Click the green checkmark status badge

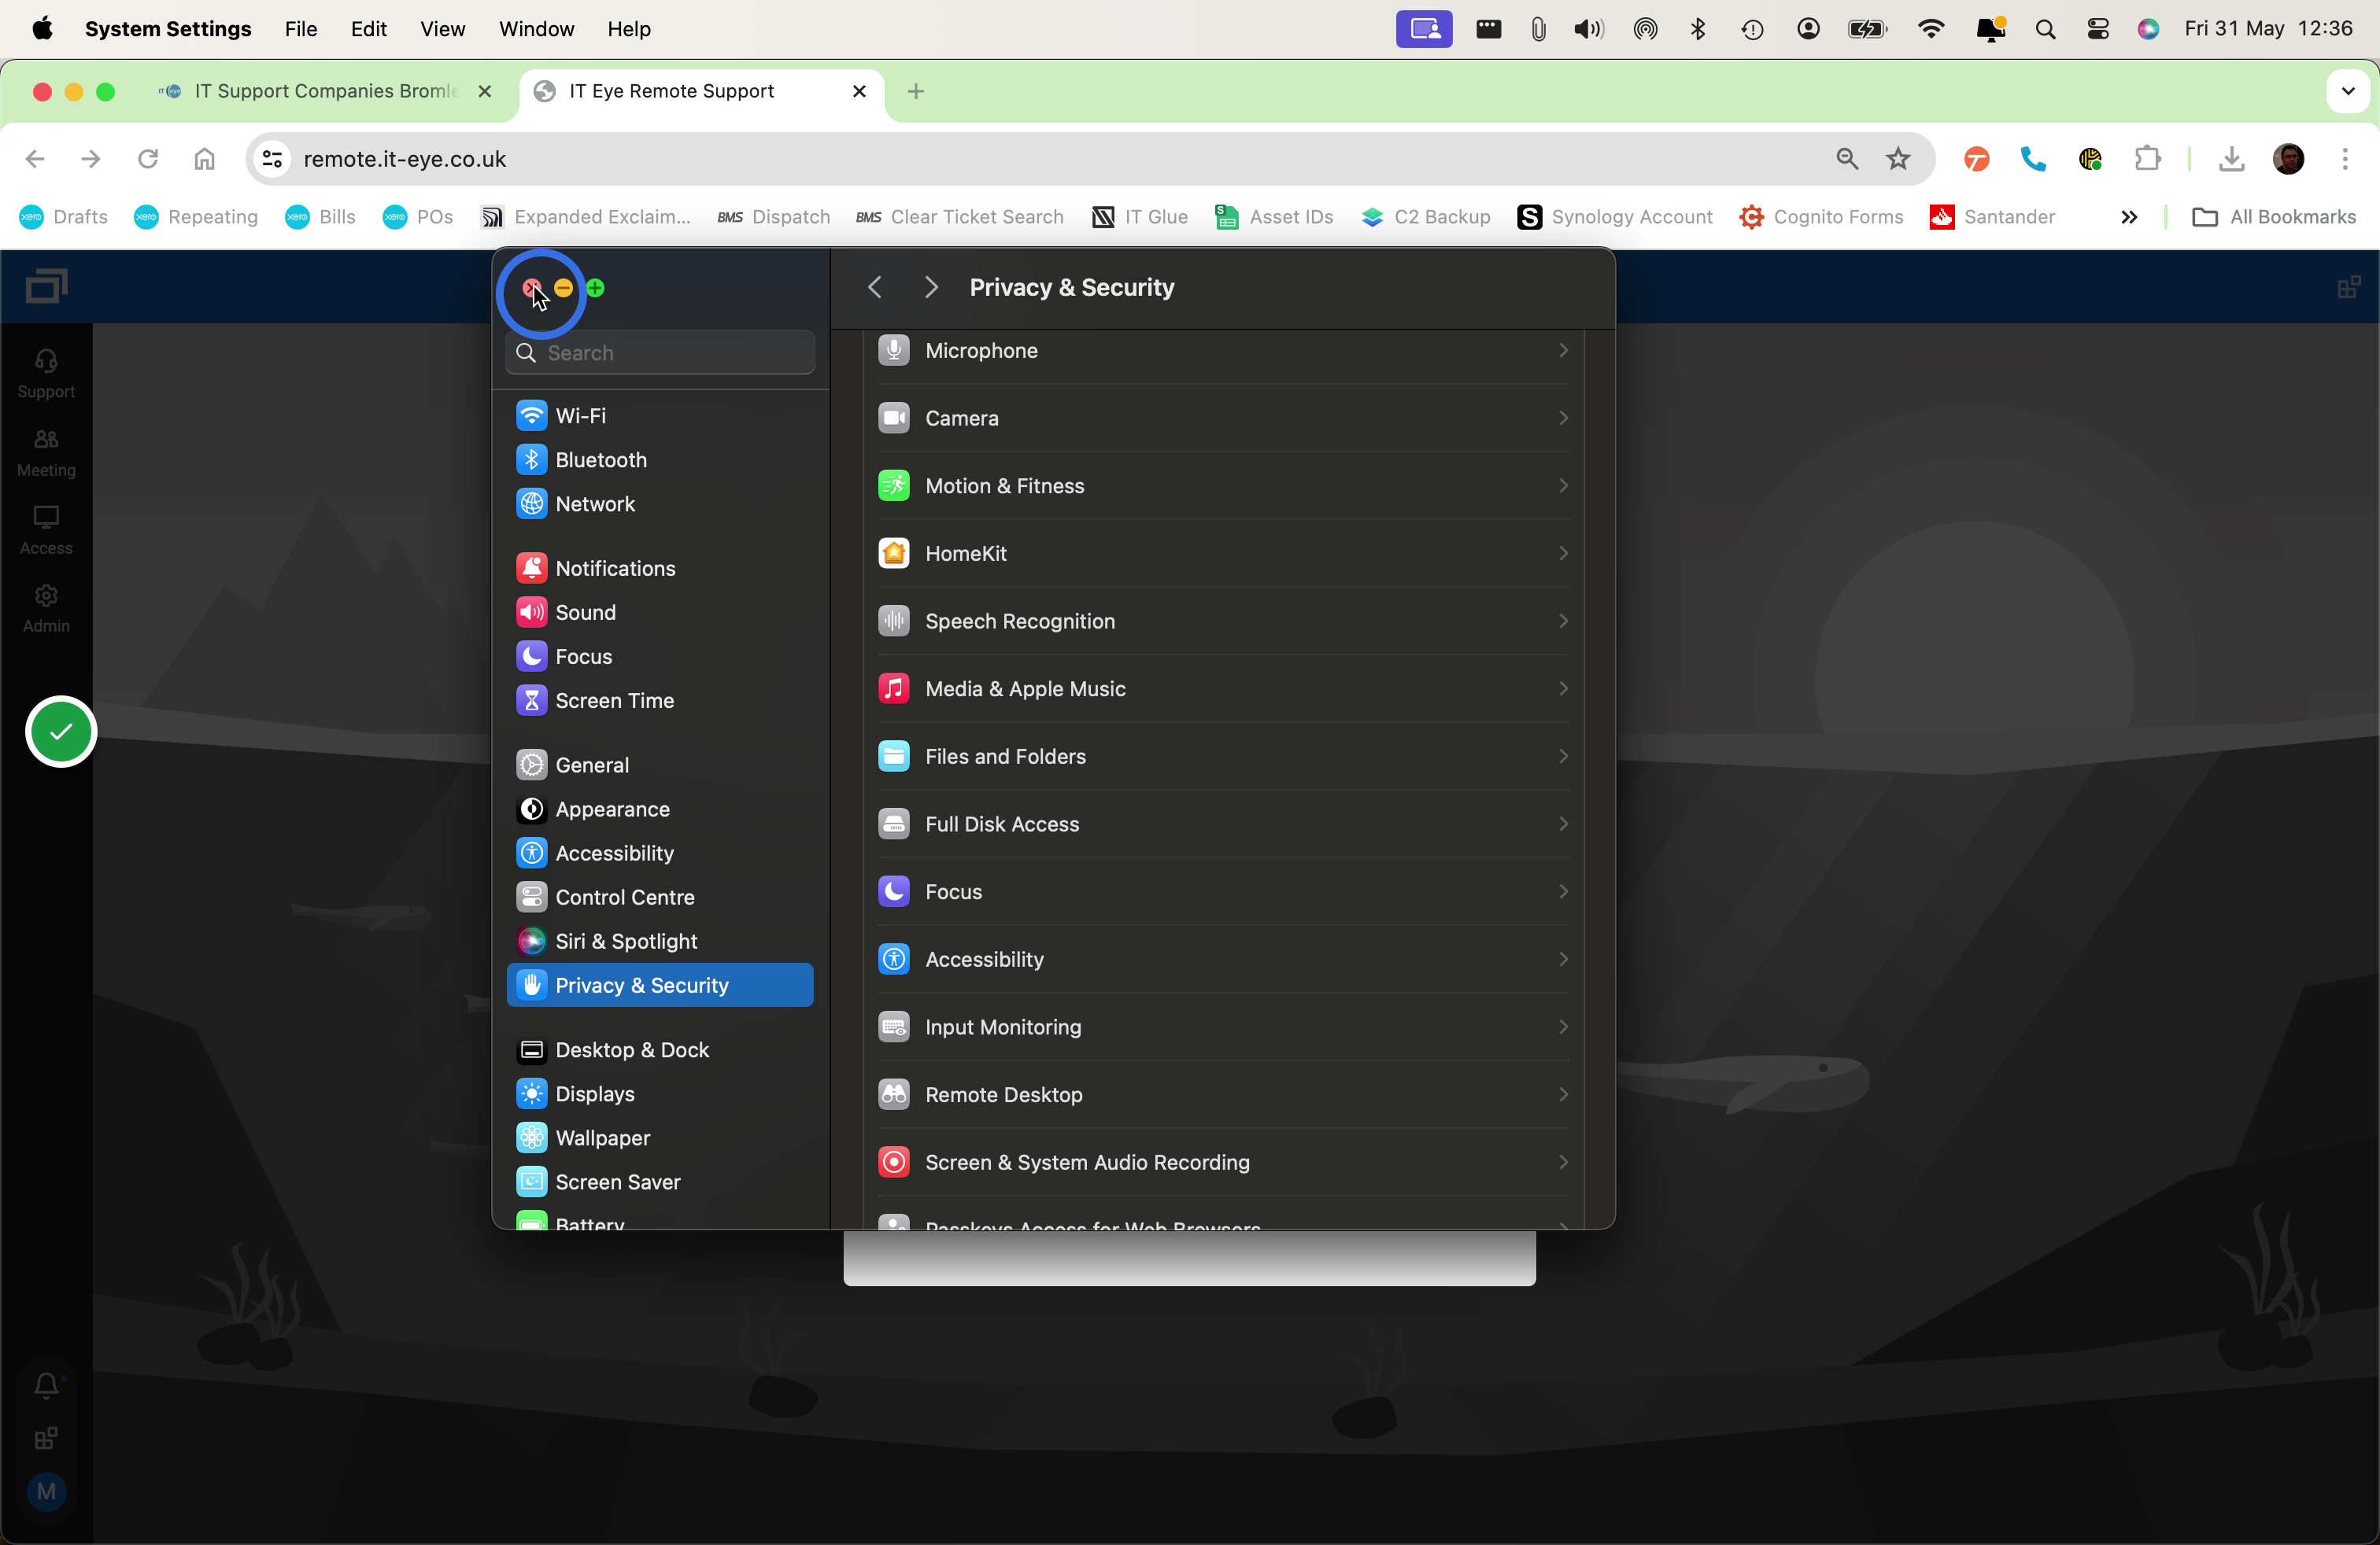(x=61, y=731)
